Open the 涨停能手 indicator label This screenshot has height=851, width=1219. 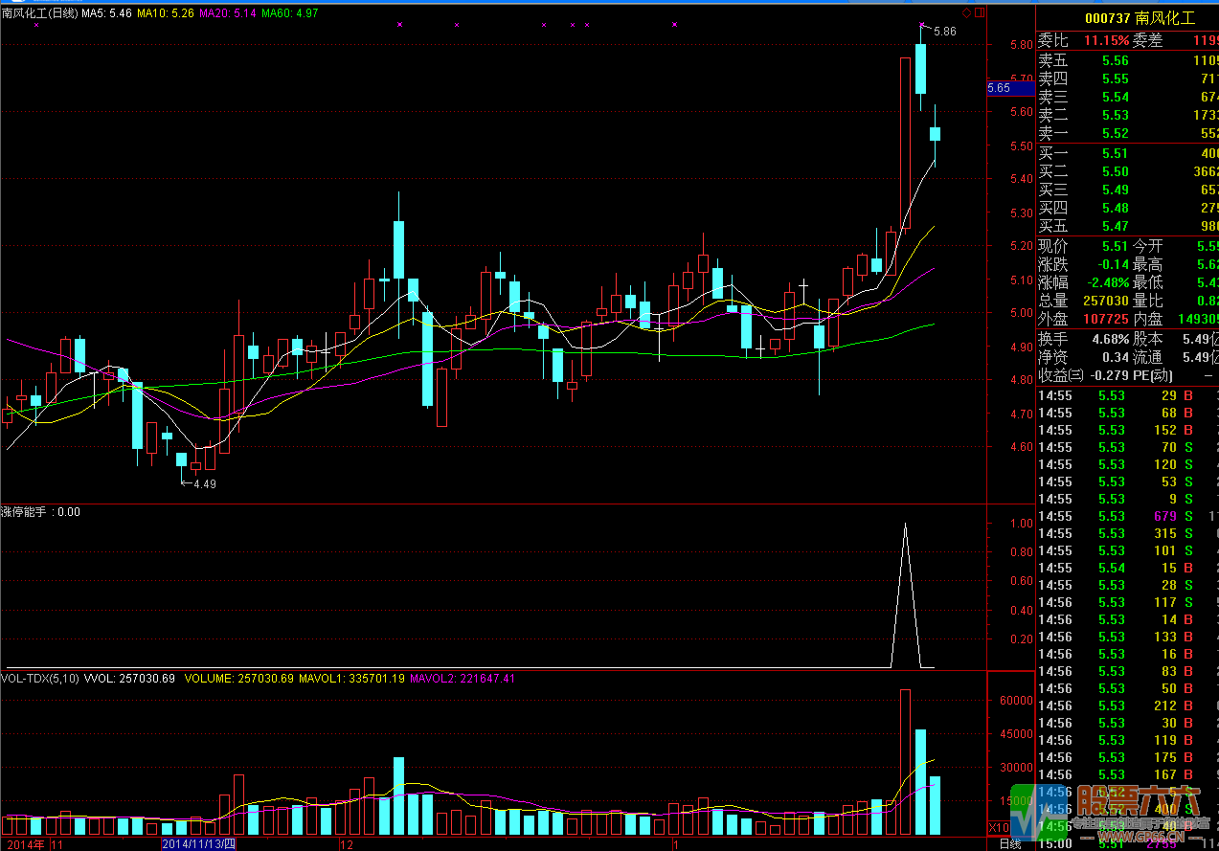coord(40,512)
